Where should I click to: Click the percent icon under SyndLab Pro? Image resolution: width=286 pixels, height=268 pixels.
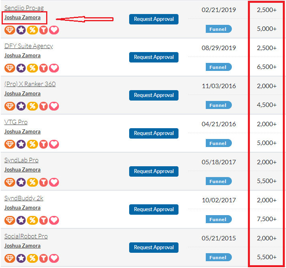[x=32, y=182]
